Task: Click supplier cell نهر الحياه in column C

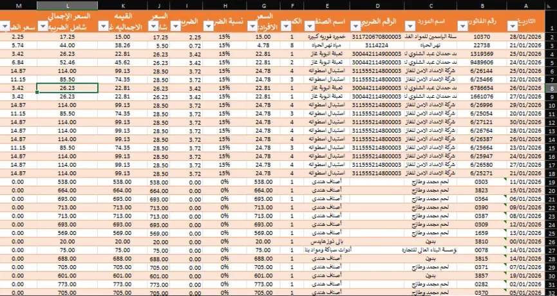Action: coord(431,46)
